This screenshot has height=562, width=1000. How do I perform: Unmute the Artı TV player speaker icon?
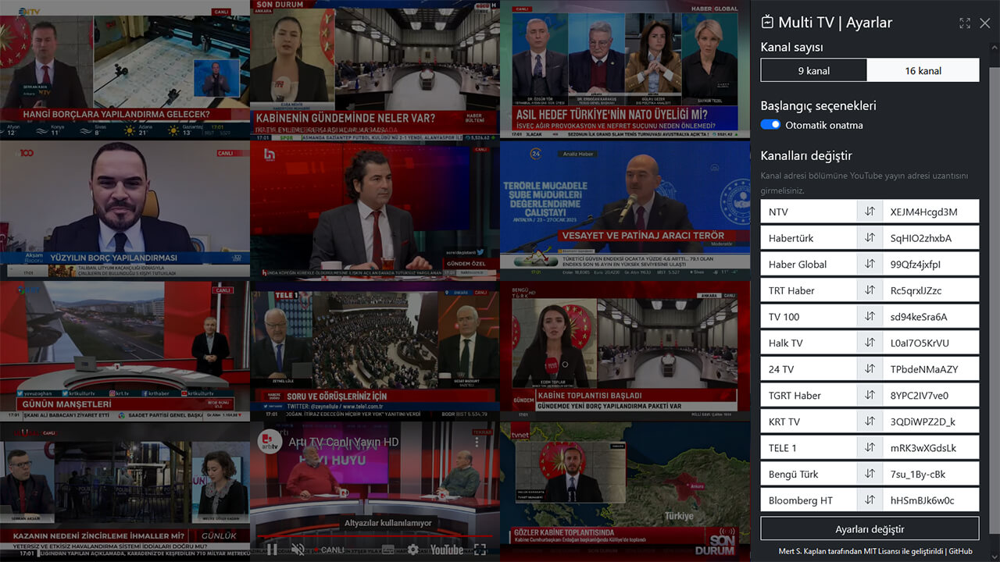click(298, 550)
